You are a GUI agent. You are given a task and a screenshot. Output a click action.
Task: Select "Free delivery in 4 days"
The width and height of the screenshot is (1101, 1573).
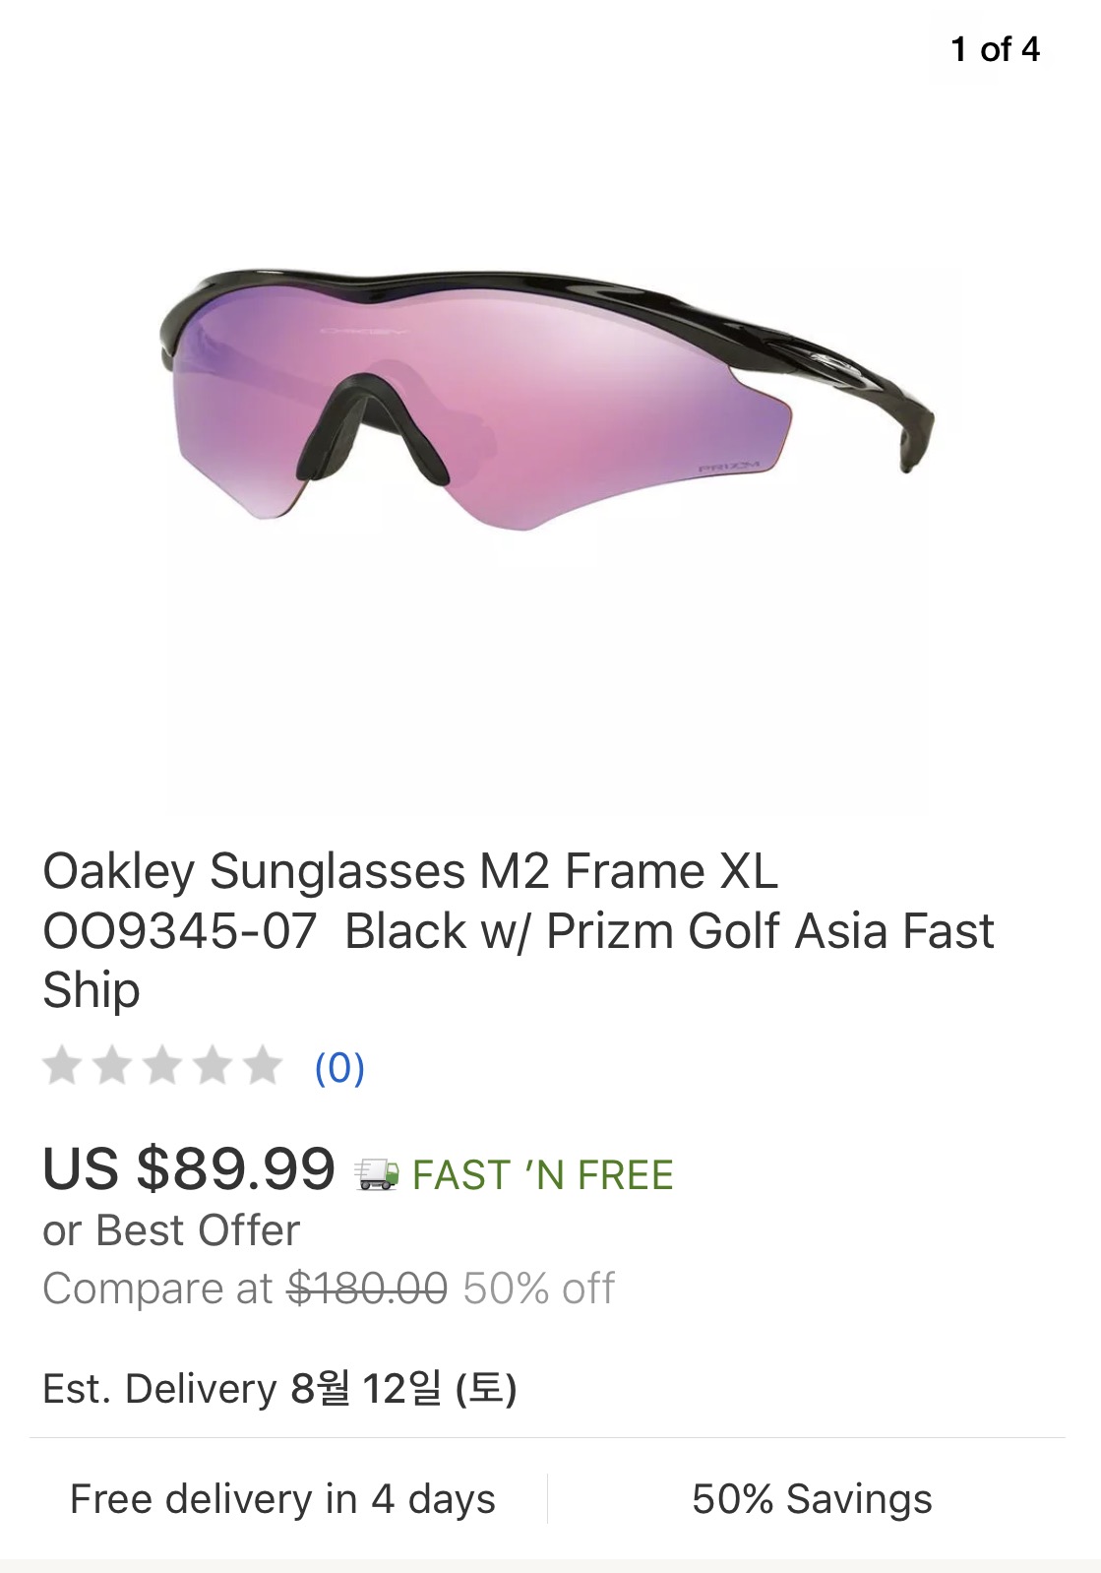pos(282,1499)
